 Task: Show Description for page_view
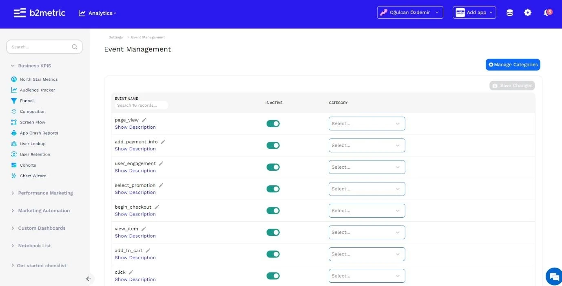pos(135,127)
